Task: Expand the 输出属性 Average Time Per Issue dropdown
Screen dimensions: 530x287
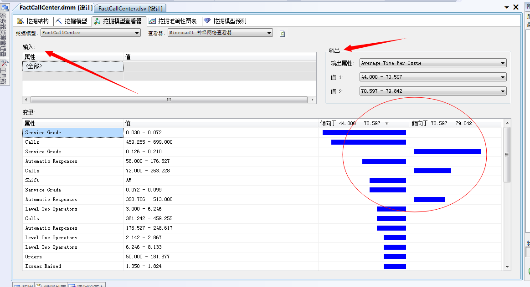Action: pos(433,63)
